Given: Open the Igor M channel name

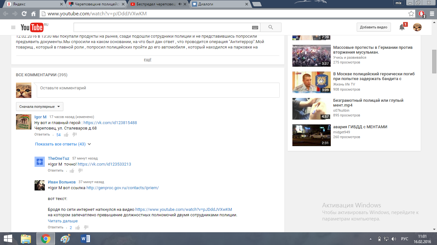Looking at the screenshot, I should click(x=41, y=117).
